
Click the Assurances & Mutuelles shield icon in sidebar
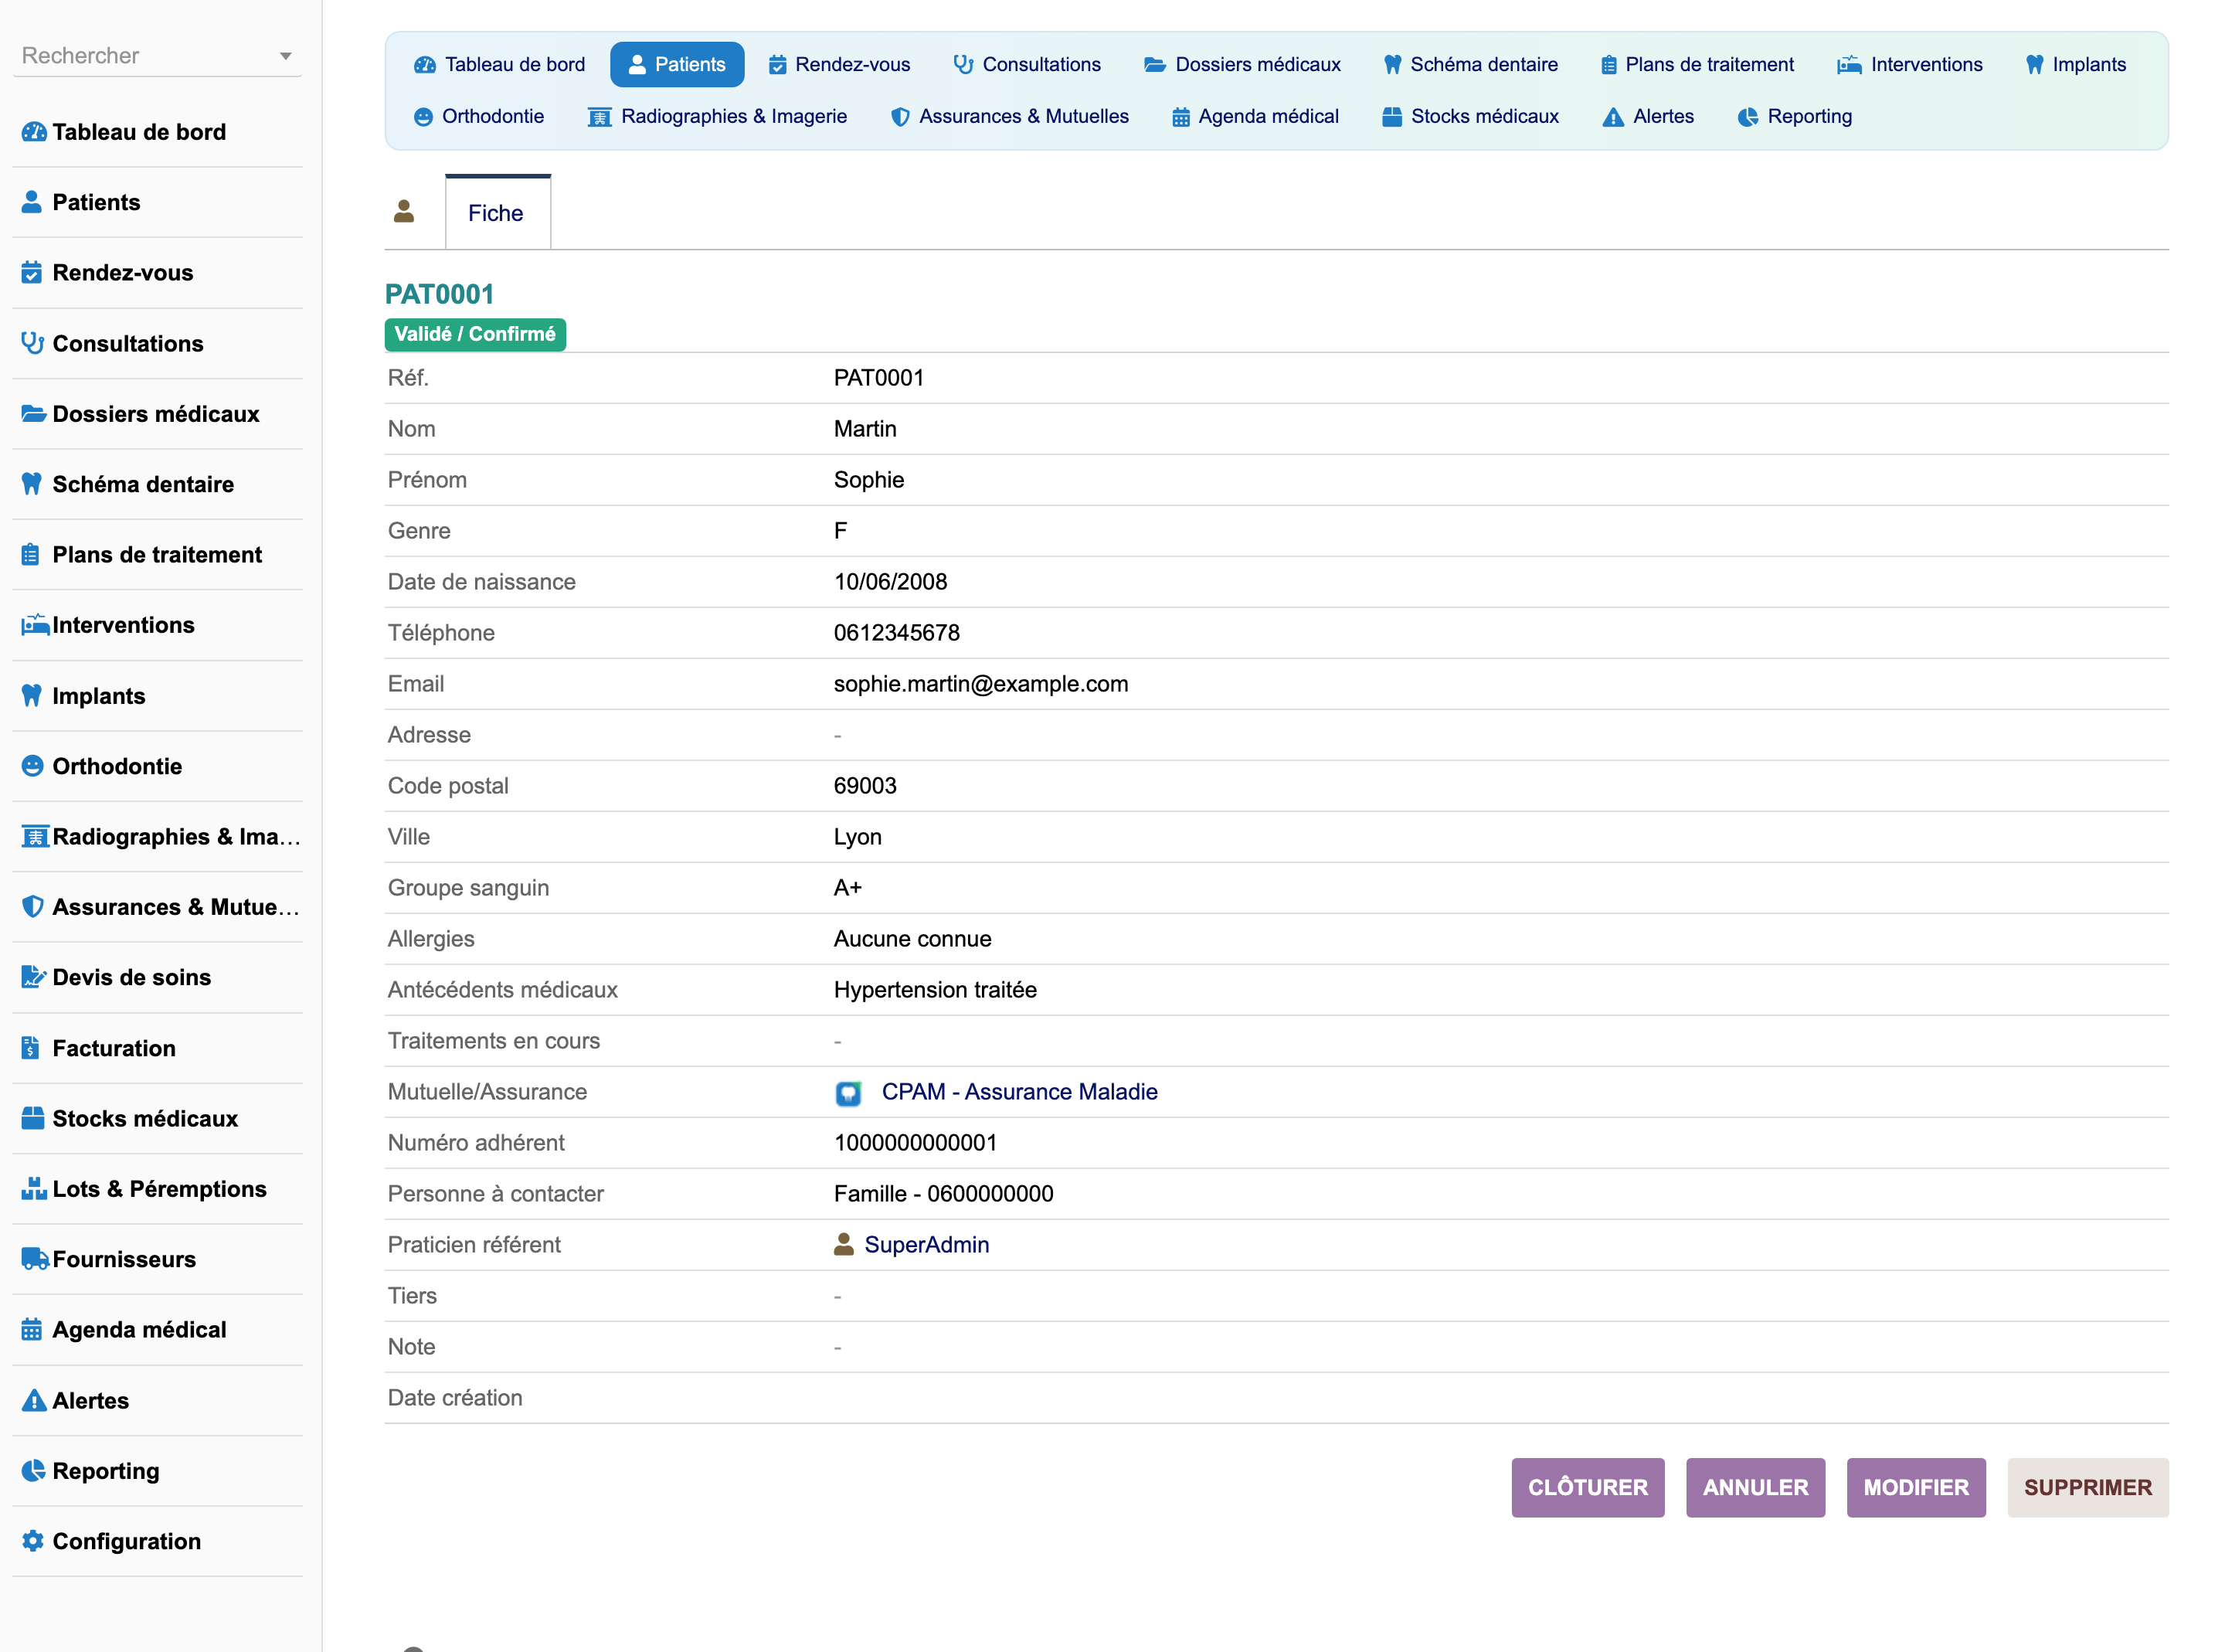[x=33, y=906]
